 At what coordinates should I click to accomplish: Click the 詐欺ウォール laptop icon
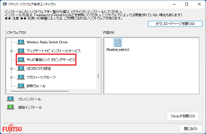click(21, 86)
